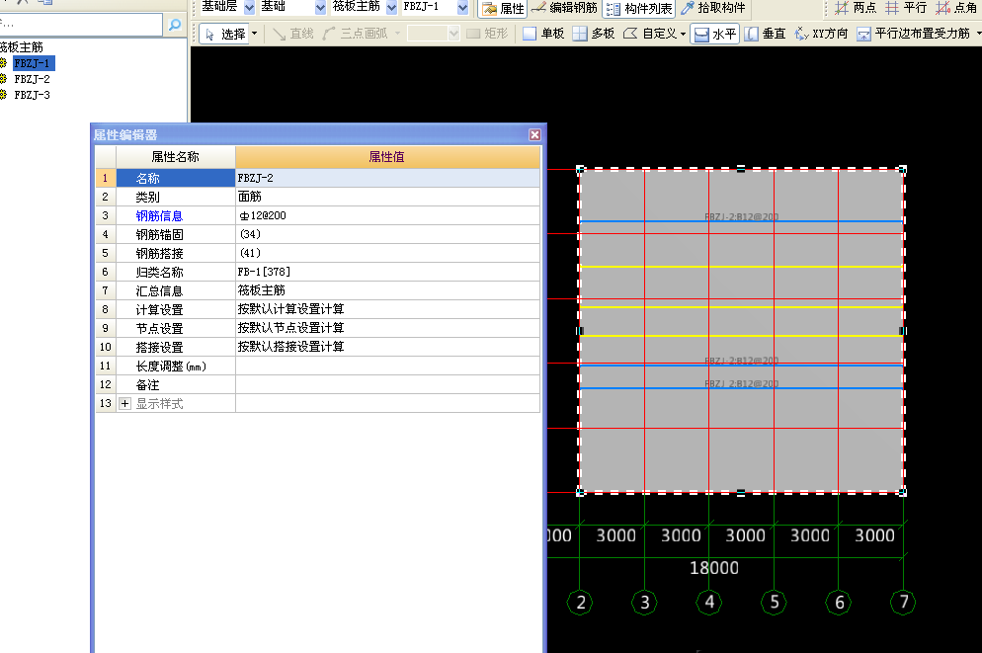Click axis bubble number 4
This screenshot has height=653, width=982.
point(709,603)
